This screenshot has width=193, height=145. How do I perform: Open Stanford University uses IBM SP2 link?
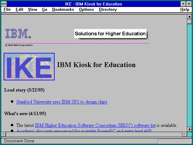62,102
